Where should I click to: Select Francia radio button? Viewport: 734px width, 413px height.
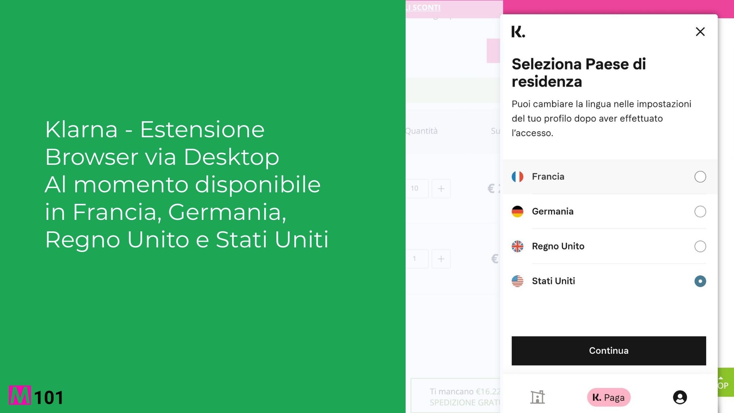tap(700, 177)
